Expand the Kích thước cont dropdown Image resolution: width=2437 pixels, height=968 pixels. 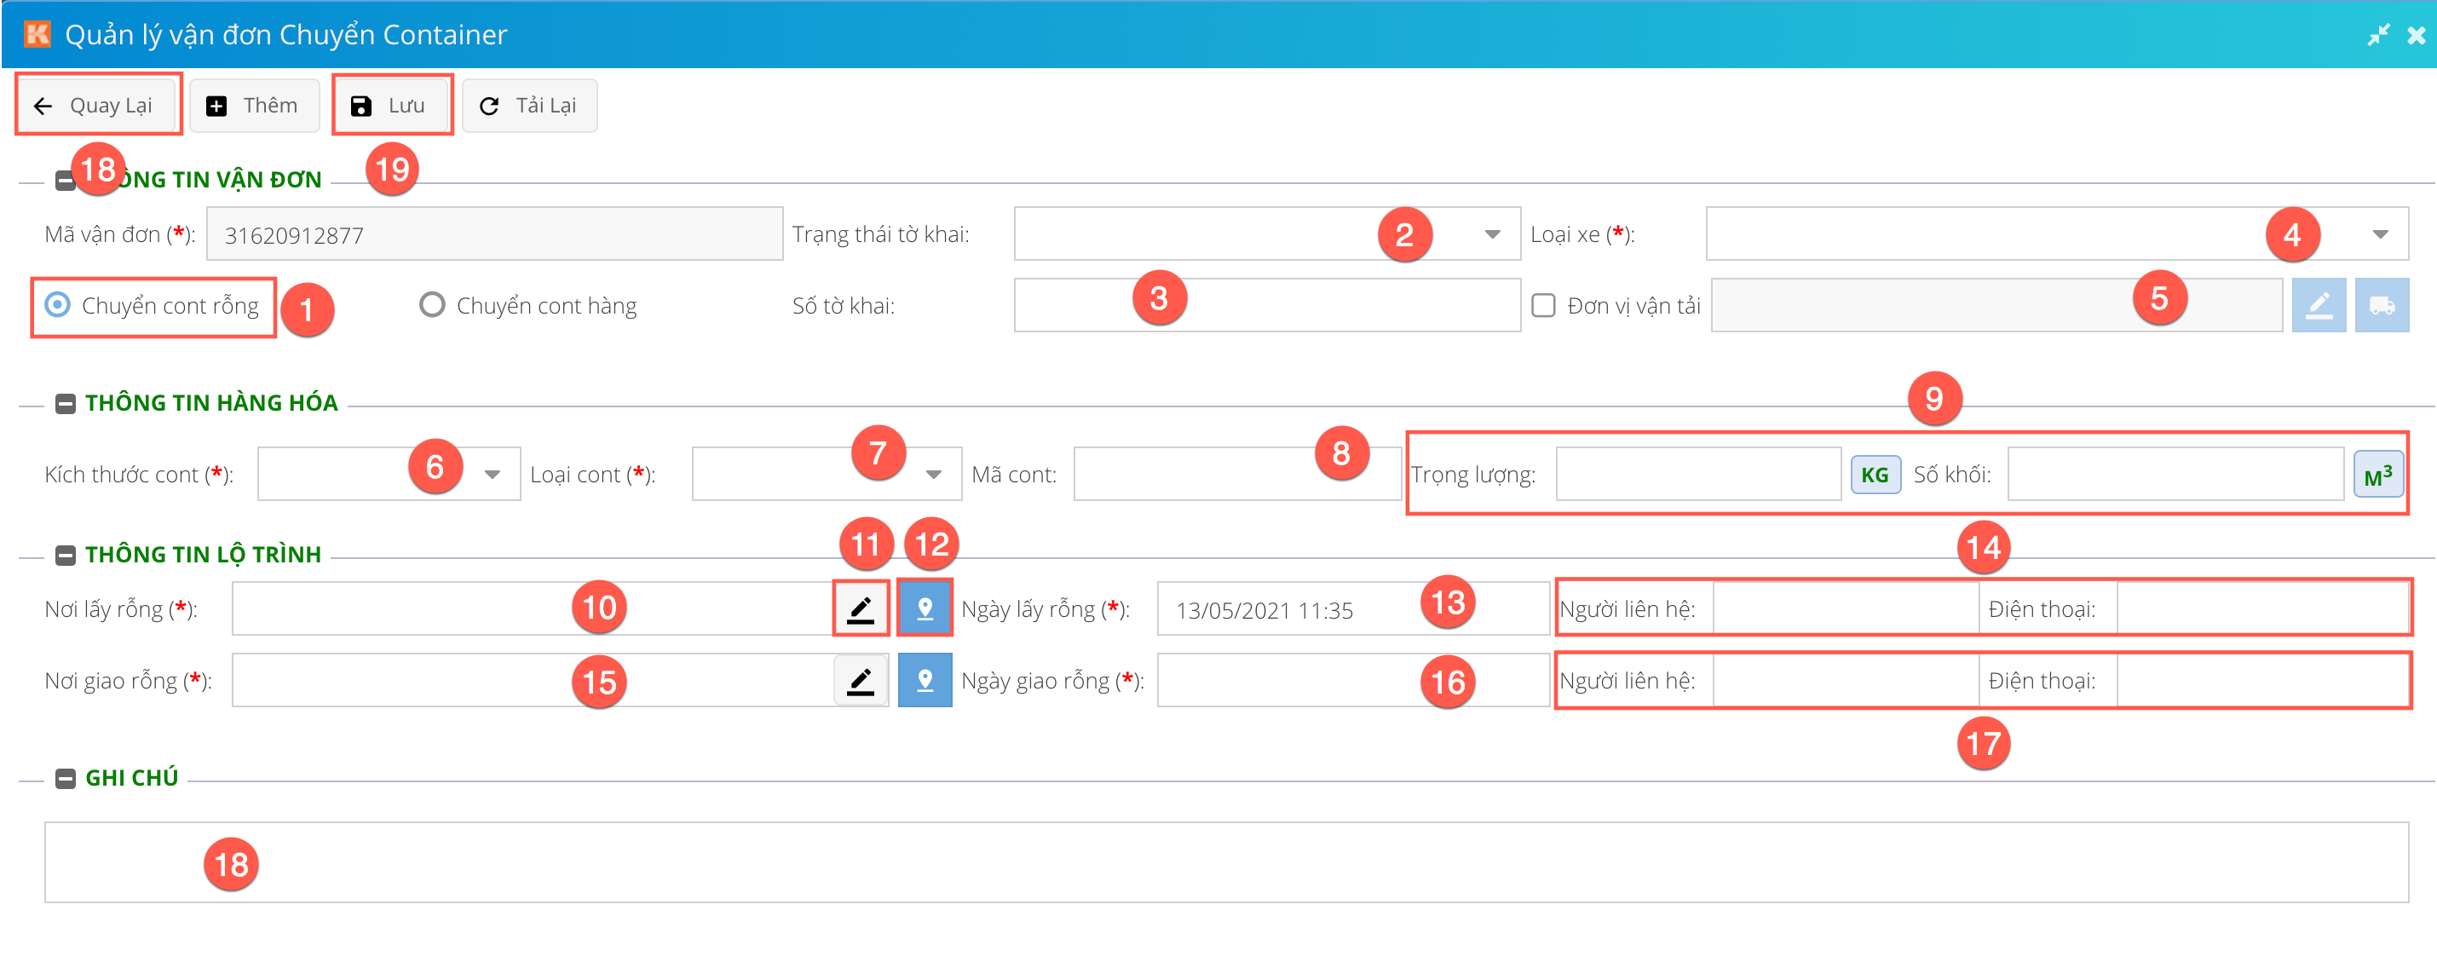492,474
